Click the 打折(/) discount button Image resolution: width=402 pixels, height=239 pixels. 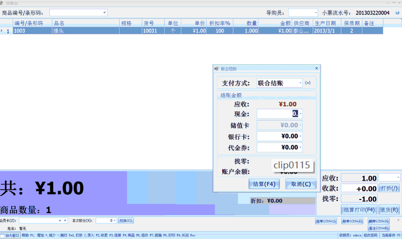click(389, 188)
